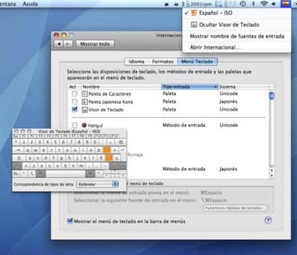Open help with the purple question mark
The width and height of the screenshot is (297, 255).
[x=268, y=220]
